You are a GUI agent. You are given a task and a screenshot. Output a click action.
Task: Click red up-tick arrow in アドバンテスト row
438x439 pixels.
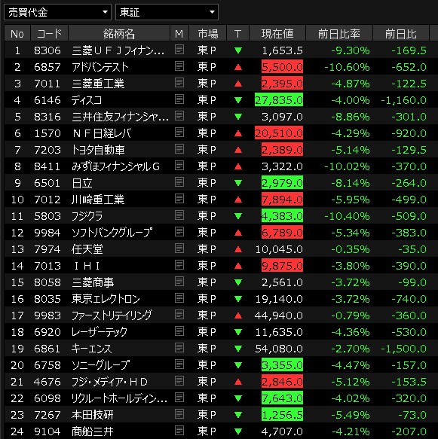(238, 67)
